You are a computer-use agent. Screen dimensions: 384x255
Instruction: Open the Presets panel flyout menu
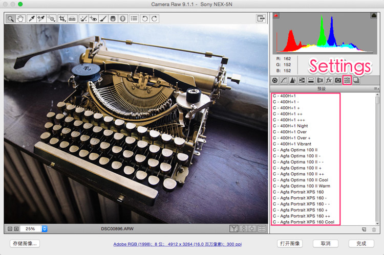coord(376,88)
